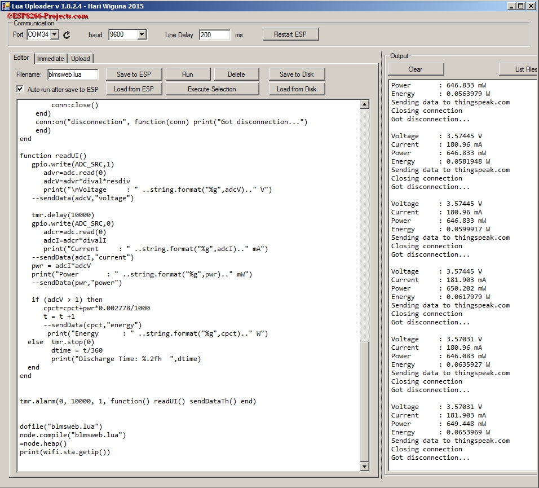539x488 pixels.
Task: Click the 'tmr.delay(10000)' code line
Action: point(63,215)
